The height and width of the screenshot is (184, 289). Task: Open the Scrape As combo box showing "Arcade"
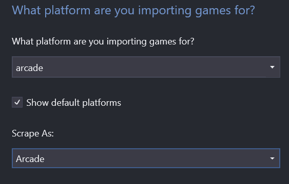pyautogui.click(x=146, y=158)
